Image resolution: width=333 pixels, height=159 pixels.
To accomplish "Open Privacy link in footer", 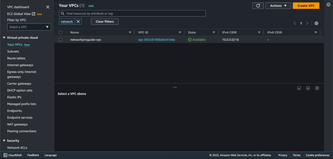I will tap(283, 155).
